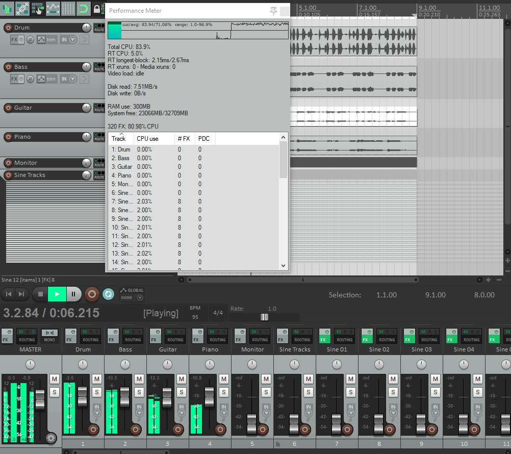
Task: Toggle the grid lines toolbar icon
Action: pyautogui.click(x=68, y=8)
